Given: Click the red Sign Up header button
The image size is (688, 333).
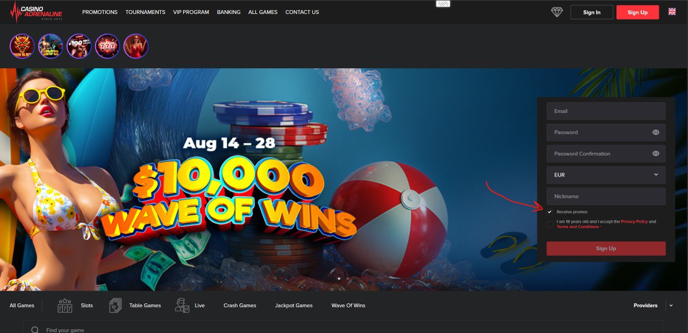Looking at the screenshot, I should click(x=637, y=12).
